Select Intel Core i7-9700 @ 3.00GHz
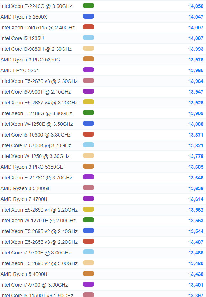This screenshot has height=297, width=206. point(34,285)
